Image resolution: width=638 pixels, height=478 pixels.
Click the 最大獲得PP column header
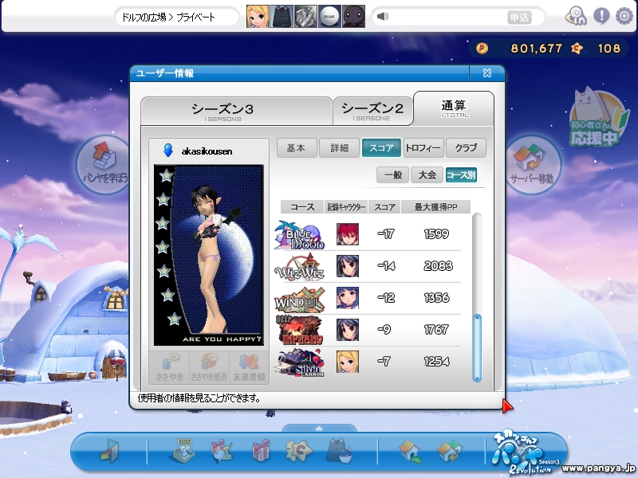point(435,207)
